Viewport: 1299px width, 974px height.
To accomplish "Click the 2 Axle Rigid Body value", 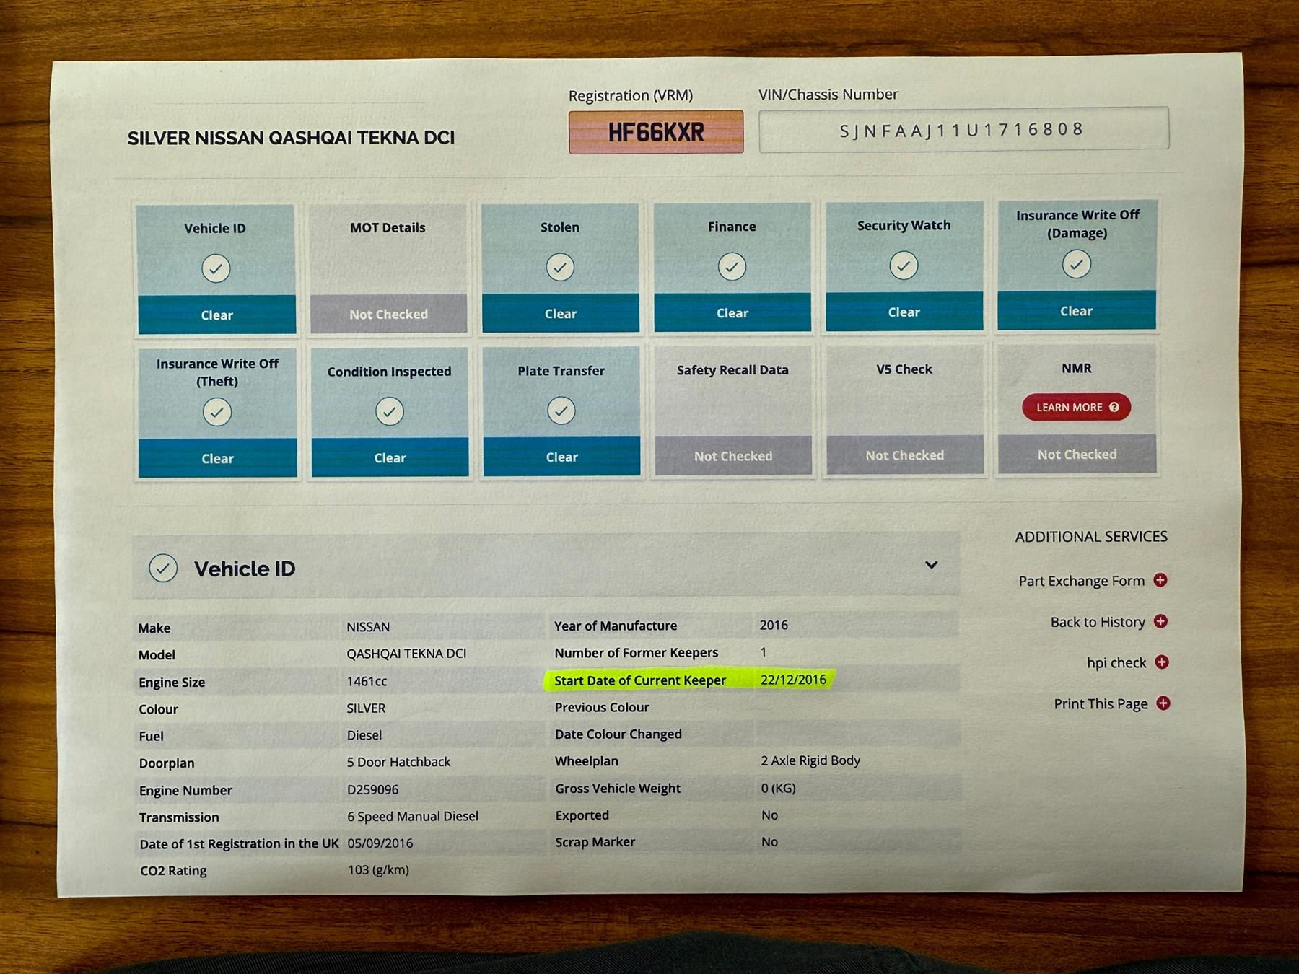I will [x=810, y=760].
